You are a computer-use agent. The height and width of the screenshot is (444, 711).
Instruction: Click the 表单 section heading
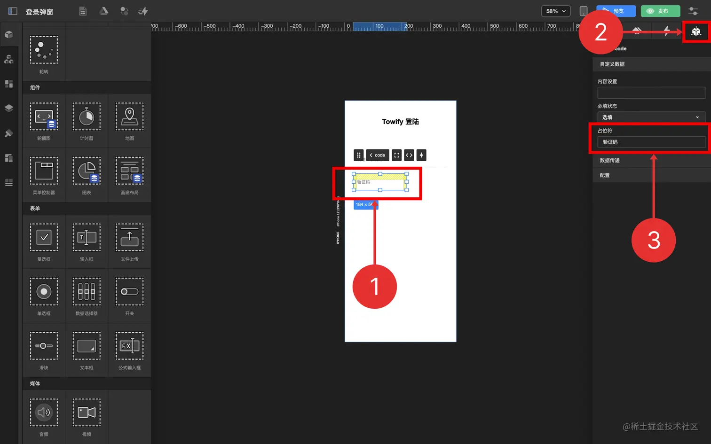(35, 208)
